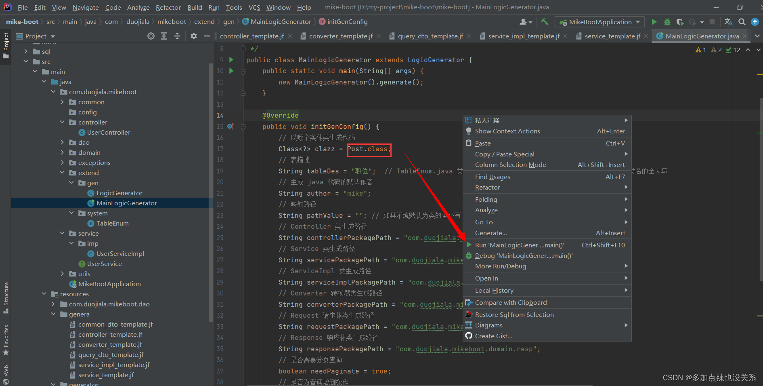This screenshot has height=386, width=763.
Task: Toggle code folding on line 10 method
Action: [x=243, y=71]
